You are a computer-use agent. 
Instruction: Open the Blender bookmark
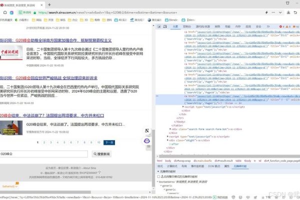pyautogui.click(x=171, y=20)
